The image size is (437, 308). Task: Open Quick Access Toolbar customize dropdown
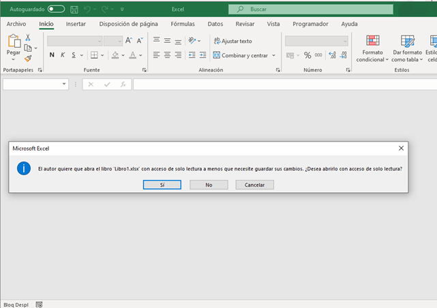[x=122, y=10]
